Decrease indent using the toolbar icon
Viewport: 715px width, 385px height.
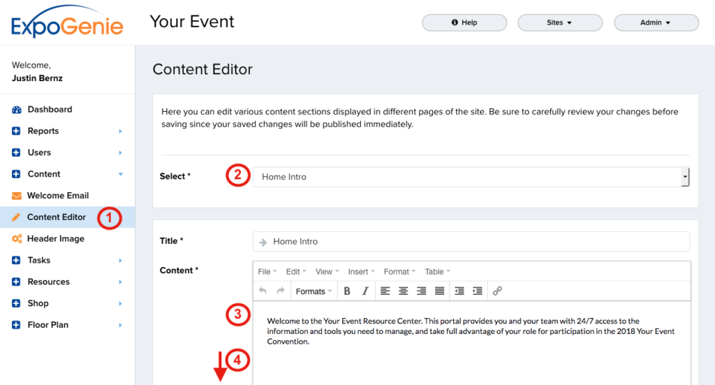(x=459, y=291)
